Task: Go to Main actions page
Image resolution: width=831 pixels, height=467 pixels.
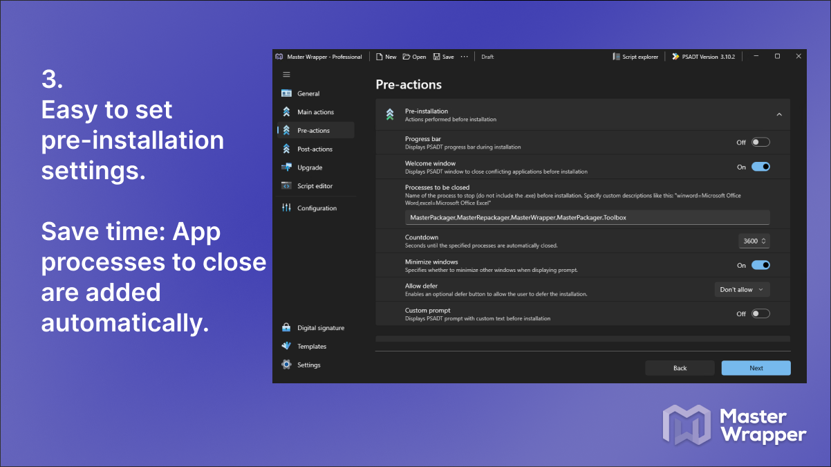Action: (x=315, y=112)
